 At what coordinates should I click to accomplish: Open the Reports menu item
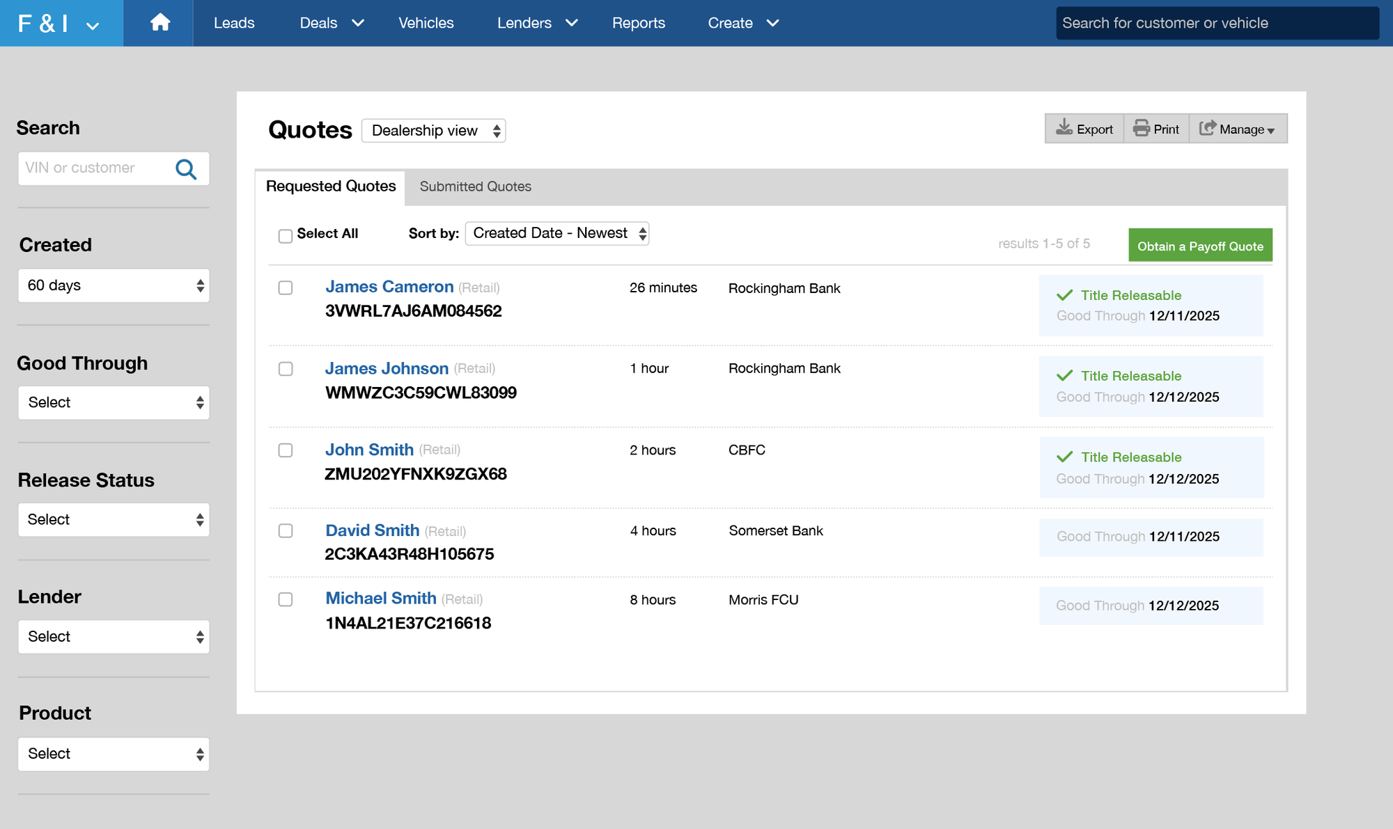tap(638, 23)
